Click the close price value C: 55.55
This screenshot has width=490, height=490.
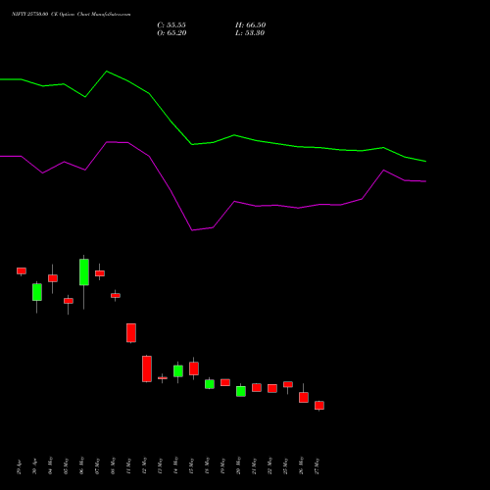171,25
